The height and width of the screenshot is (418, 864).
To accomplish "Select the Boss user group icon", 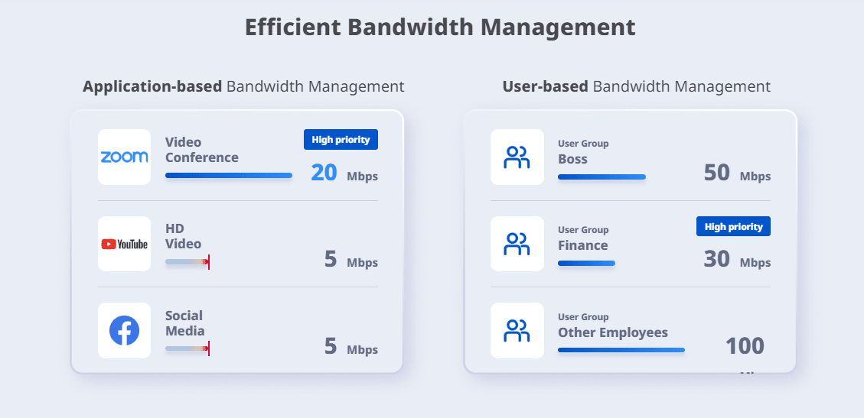I will pos(517,157).
